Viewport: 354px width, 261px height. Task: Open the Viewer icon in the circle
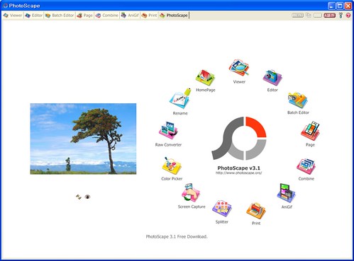tap(239, 68)
